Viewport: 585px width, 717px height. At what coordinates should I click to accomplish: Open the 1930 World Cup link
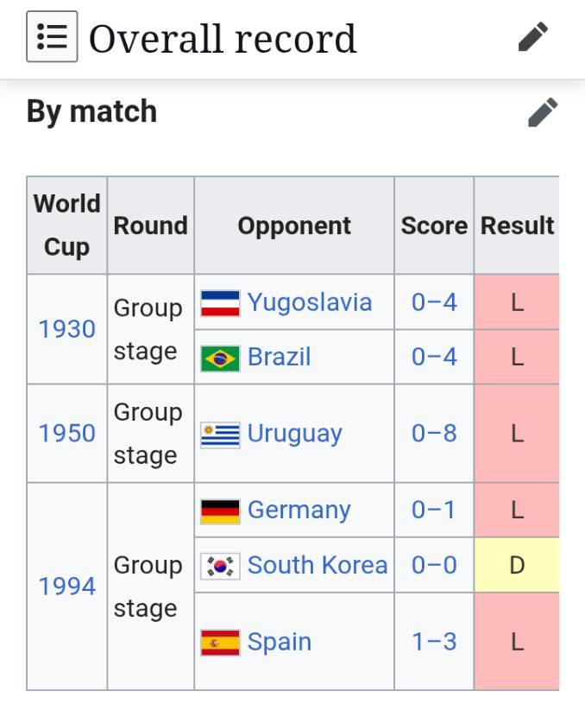[66, 329]
